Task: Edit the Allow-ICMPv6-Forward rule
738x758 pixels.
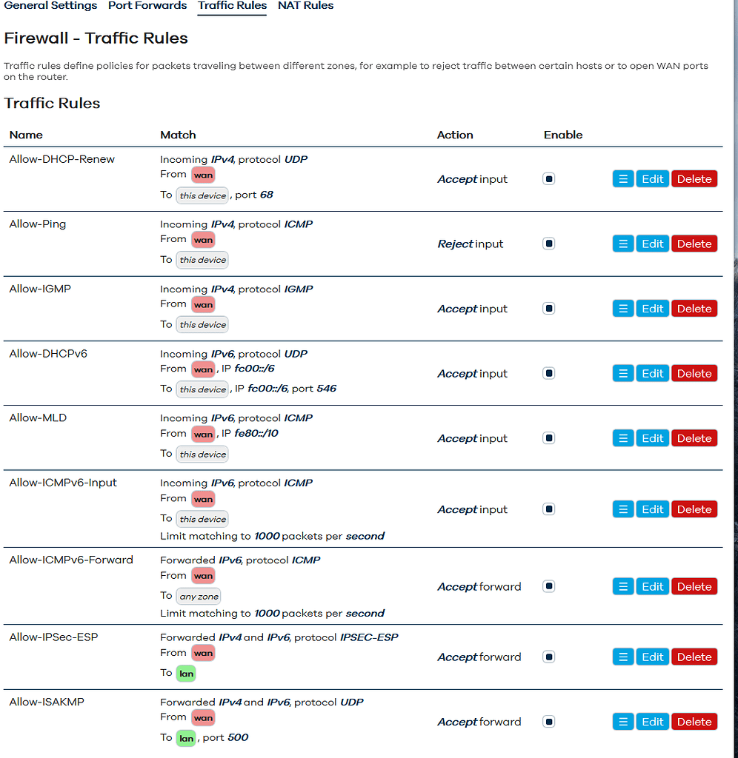Action: 652,586
